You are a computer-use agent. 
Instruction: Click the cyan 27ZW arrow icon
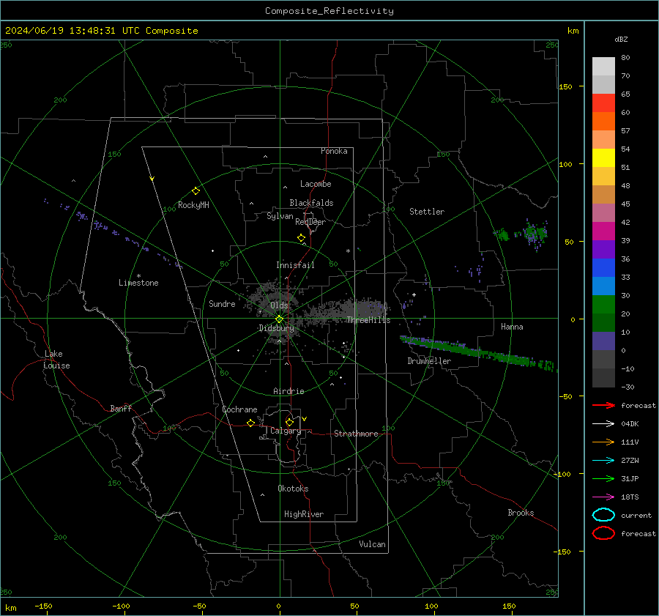603,461
